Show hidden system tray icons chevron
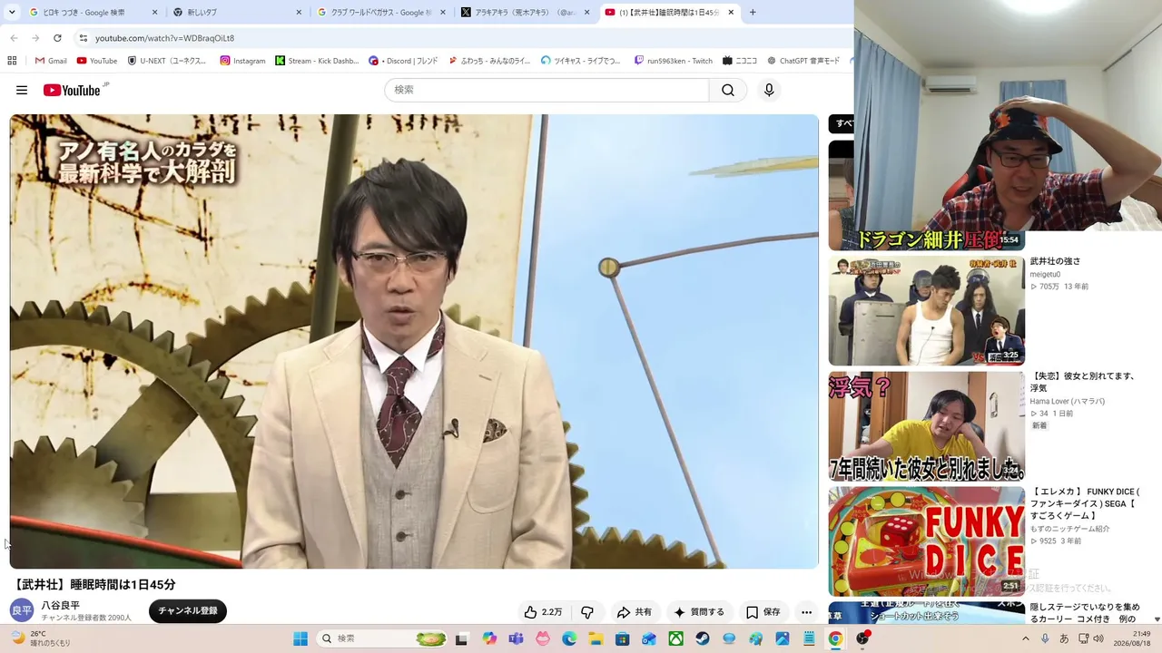Screen dimensions: 1162x653 [1026, 638]
